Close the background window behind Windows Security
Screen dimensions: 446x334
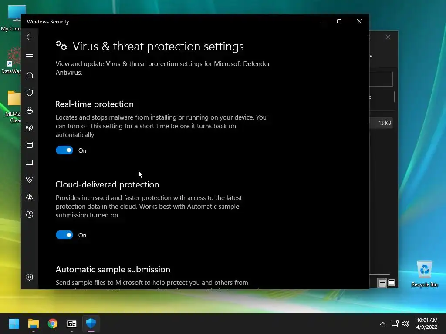coord(388,37)
